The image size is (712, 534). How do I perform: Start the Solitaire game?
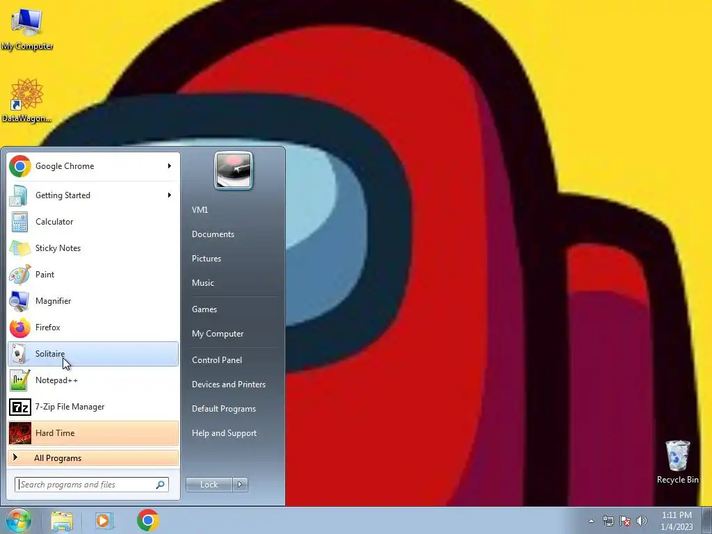click(x=93, y=354)
